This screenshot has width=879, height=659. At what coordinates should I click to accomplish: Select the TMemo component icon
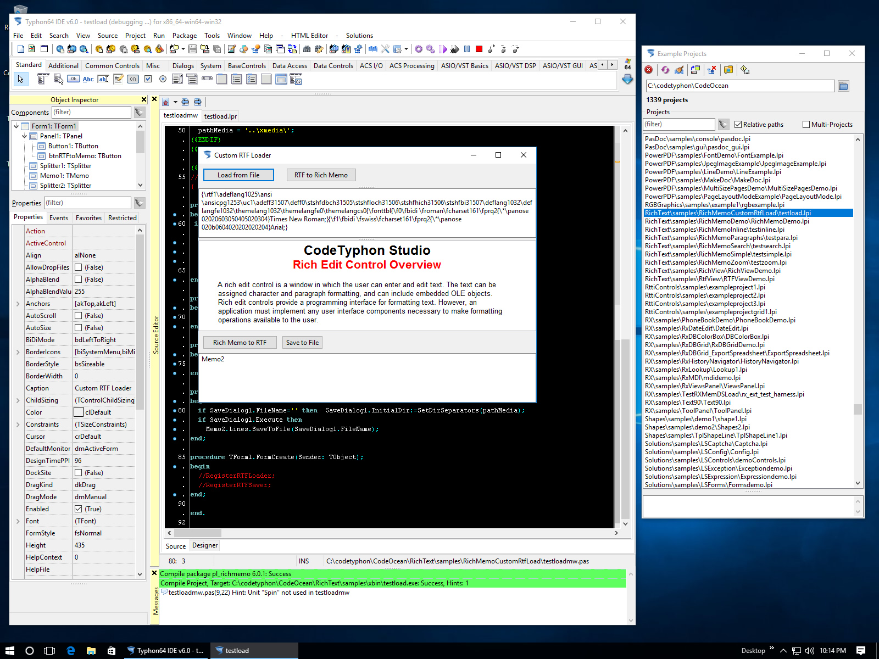(x=118, y=79)
